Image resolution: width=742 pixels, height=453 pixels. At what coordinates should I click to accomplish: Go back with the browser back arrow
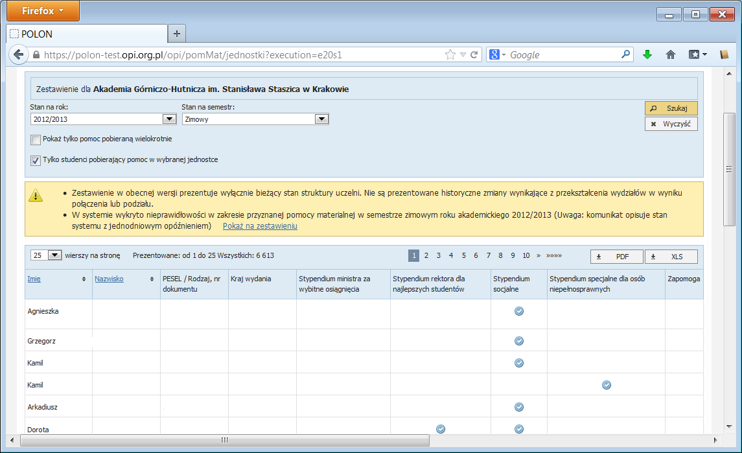click(18, 54)
